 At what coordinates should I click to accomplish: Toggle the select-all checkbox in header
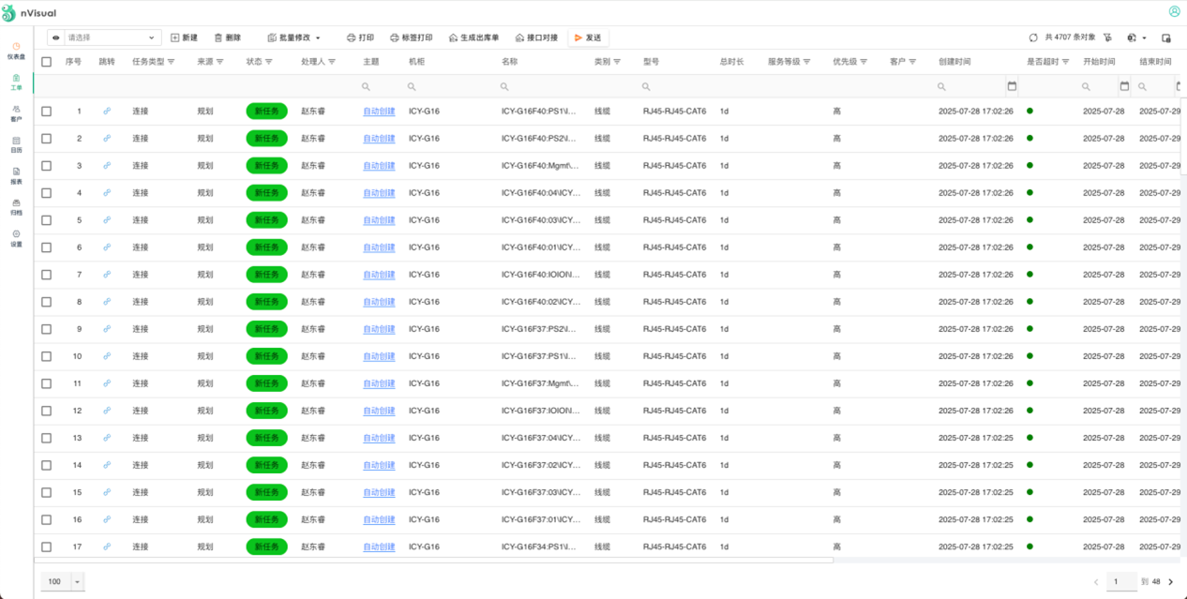tap(46, 61)
